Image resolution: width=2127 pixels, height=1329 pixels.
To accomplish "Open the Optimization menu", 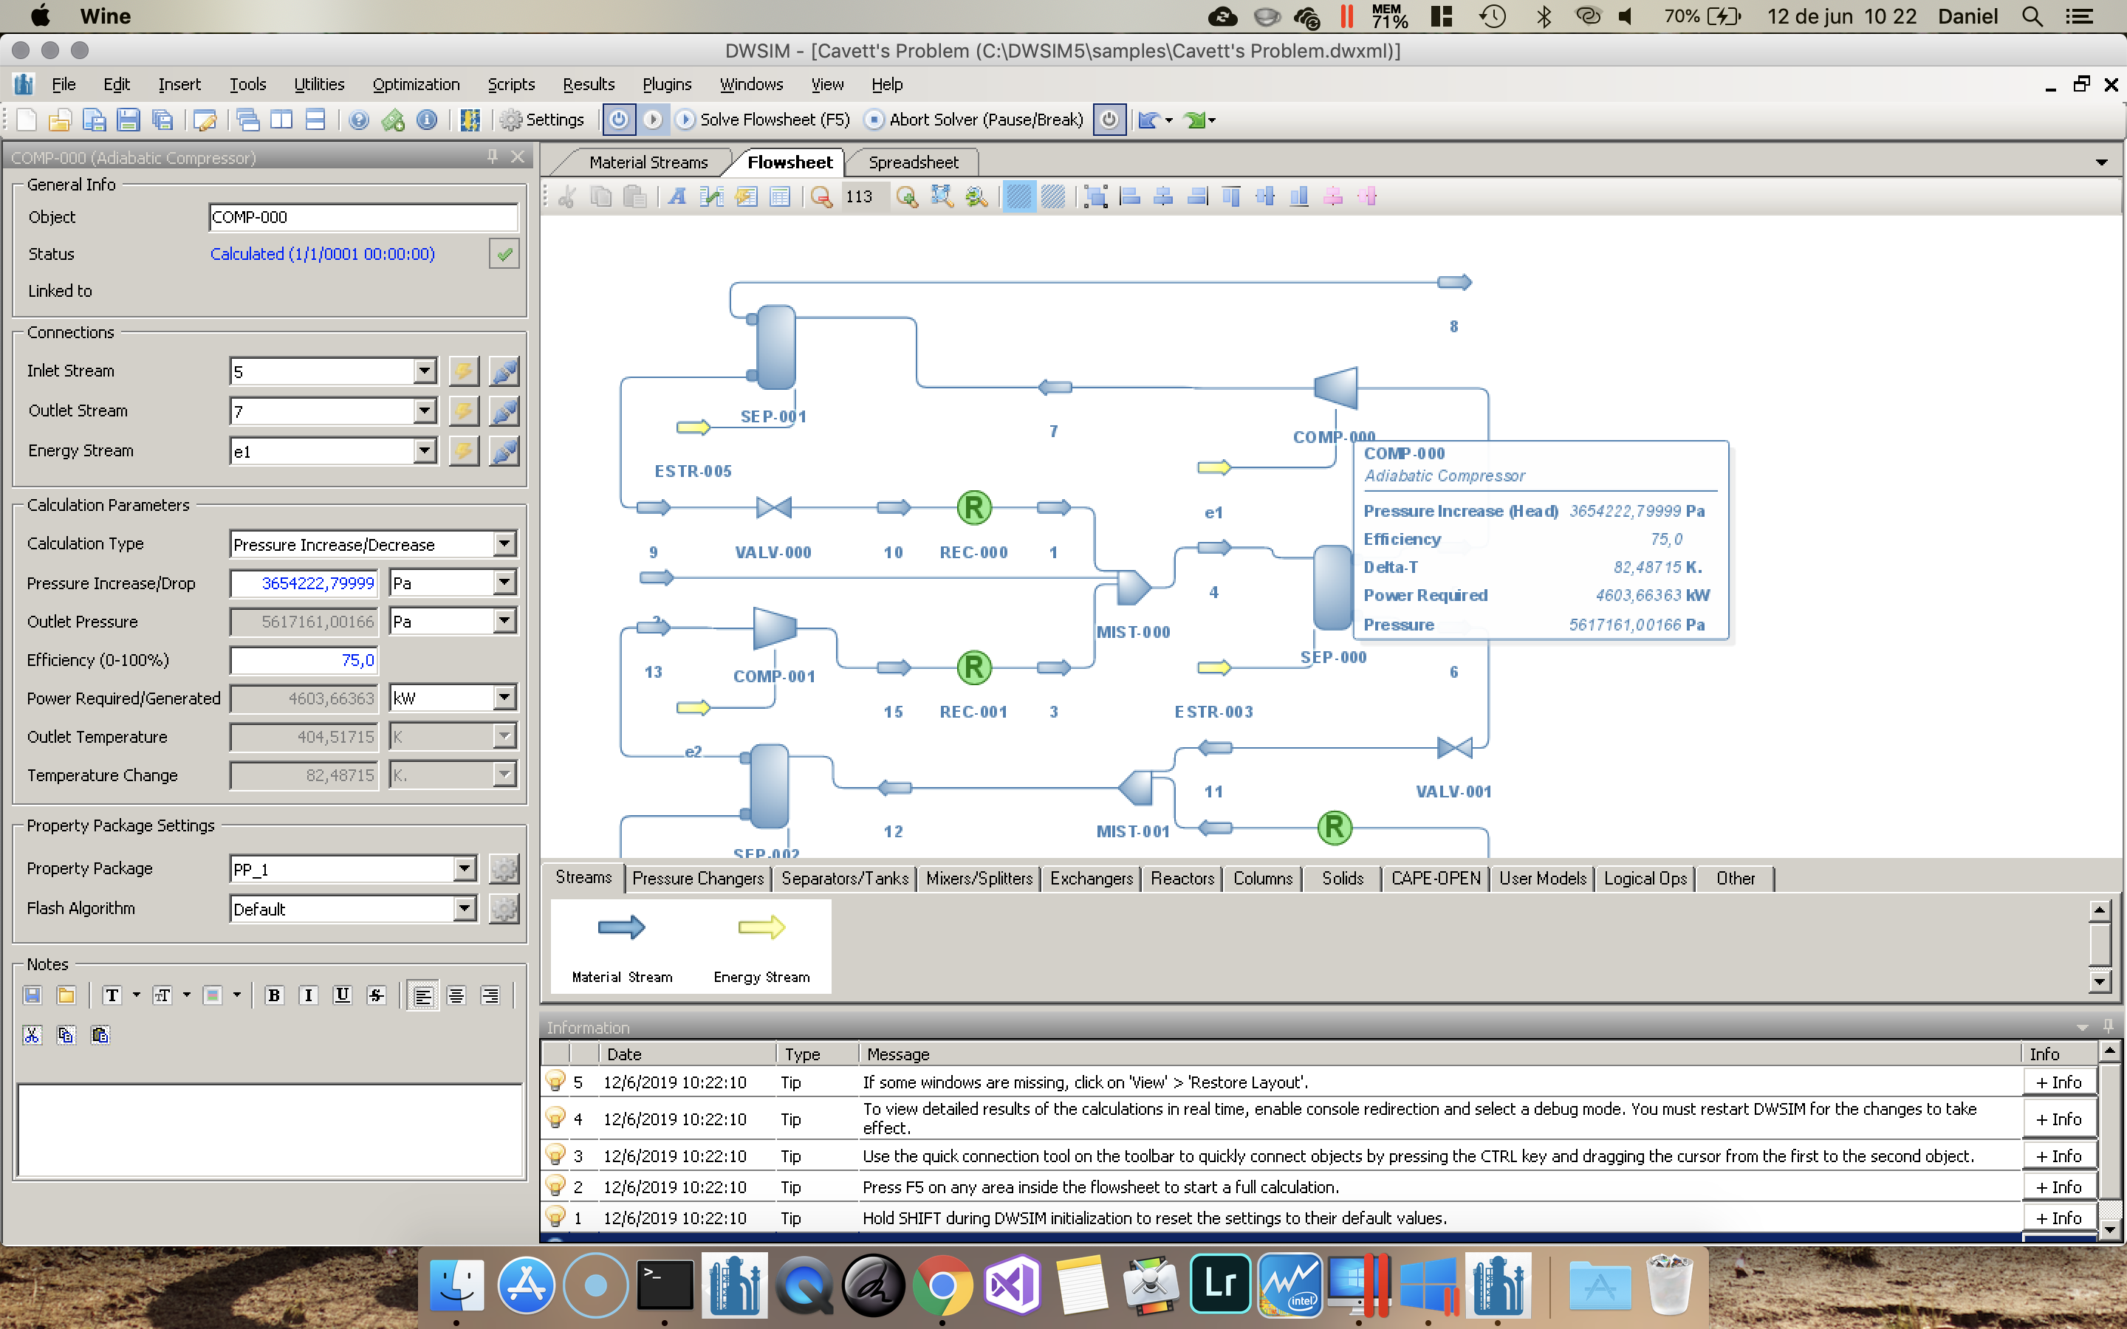I will (x=416, y=84).
